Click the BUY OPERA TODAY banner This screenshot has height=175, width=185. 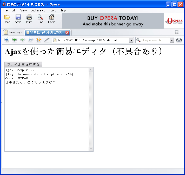[113, 21]
